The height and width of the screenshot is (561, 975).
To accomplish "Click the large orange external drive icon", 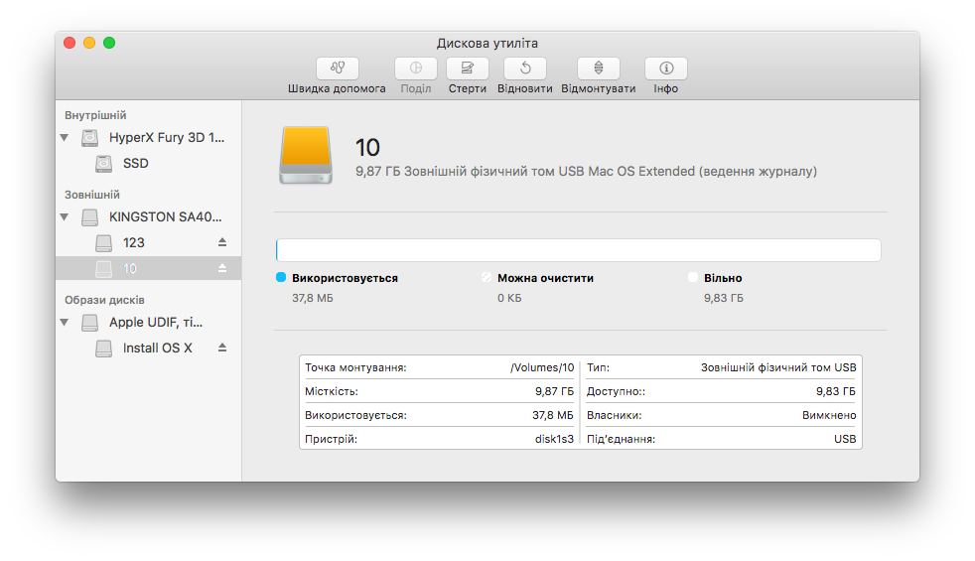I will pos(306,156).
